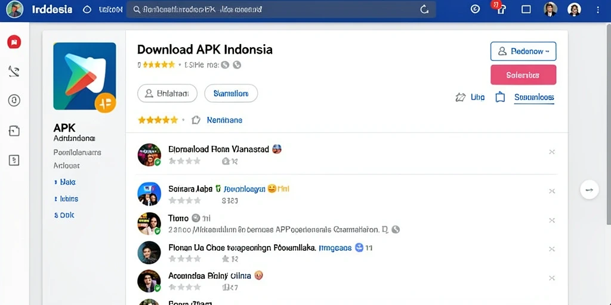This screenshot has width=611, height=305.
Task: Dismiss the Tiomo review
Action: click(x=552, y=220)
